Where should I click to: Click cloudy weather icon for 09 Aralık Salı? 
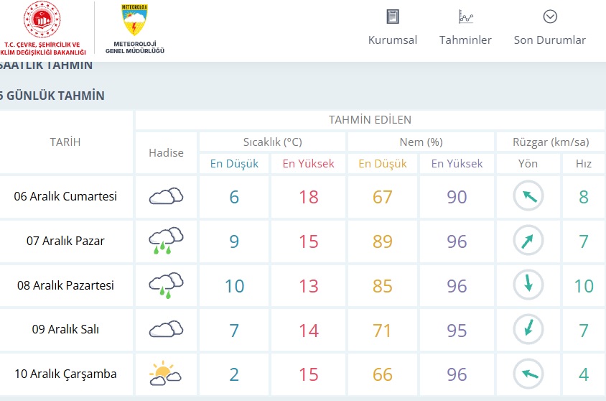click(166, 329)
